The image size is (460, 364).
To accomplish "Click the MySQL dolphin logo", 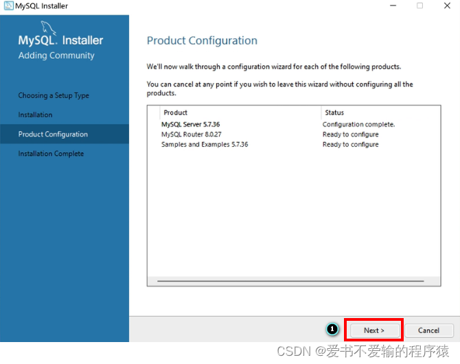I will click(x=48, y=28).
